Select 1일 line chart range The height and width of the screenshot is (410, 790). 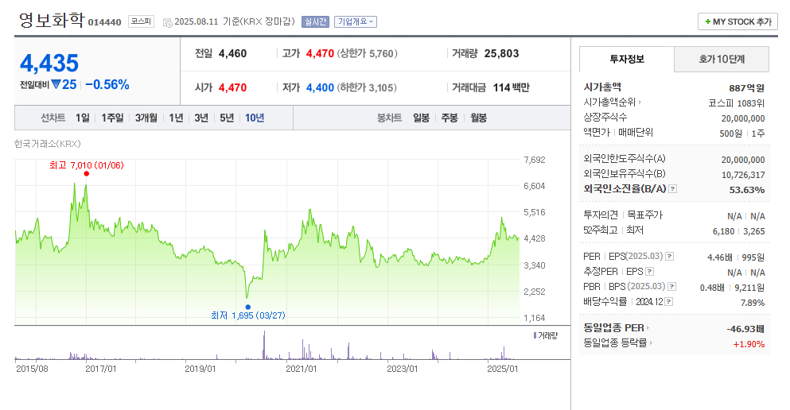(x=82, y=118)
